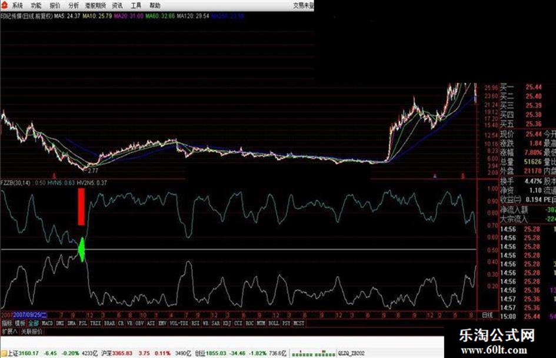The image size is (556, 358).
Task: Click the 买一 bid row 25.44
Action: click(x=521, y=87)
